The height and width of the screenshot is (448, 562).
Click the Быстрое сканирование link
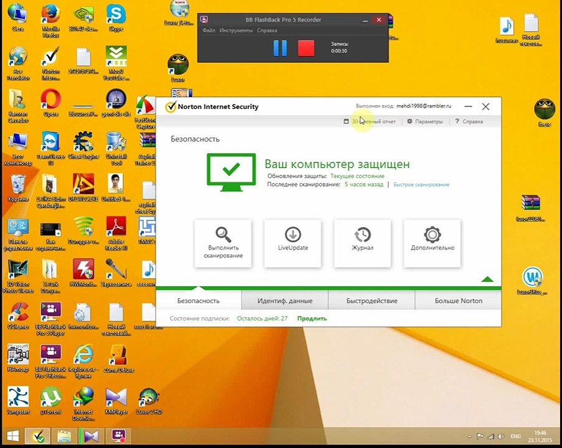pyautogui.click(x=421, y=185)
